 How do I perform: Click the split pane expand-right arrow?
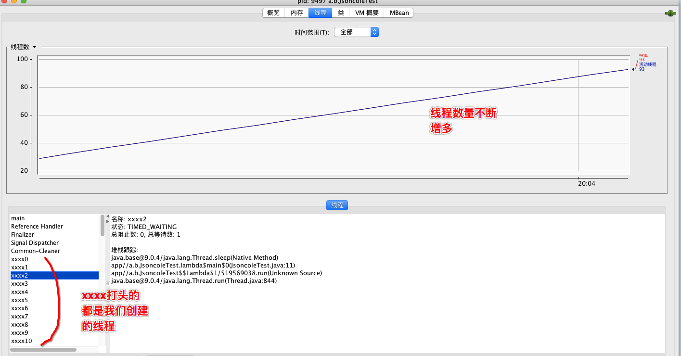[108, 221]
